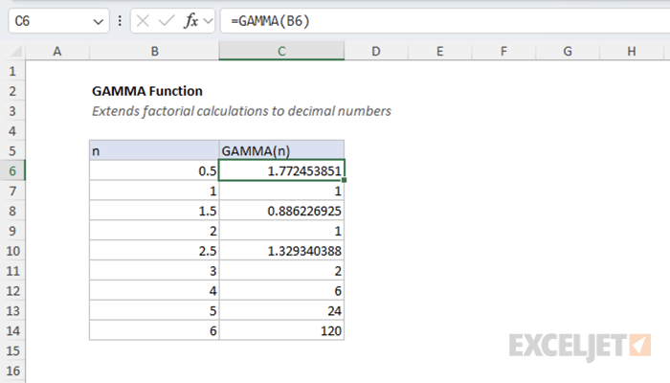670x383 pixels.
Task: Select column C header
Action: click(281, 52)
